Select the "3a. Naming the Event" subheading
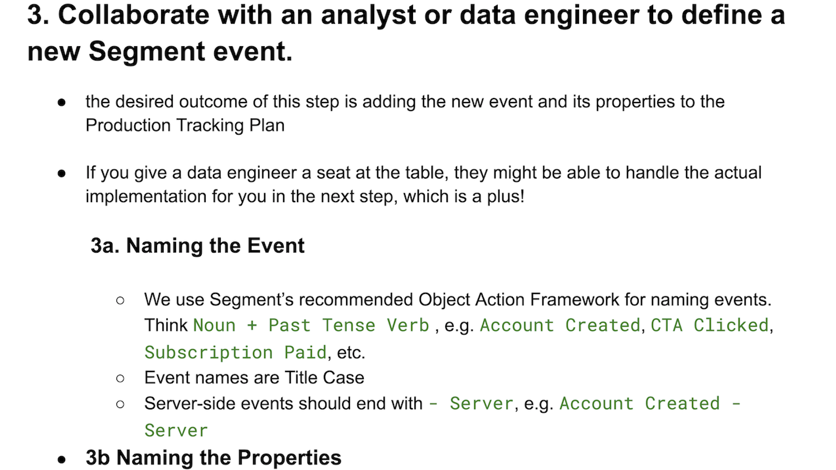 click(x=197, y=246)
